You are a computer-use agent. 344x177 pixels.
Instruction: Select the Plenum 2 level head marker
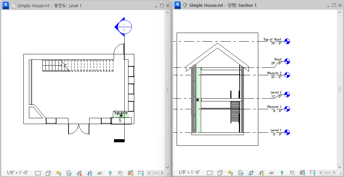(287, 75)
